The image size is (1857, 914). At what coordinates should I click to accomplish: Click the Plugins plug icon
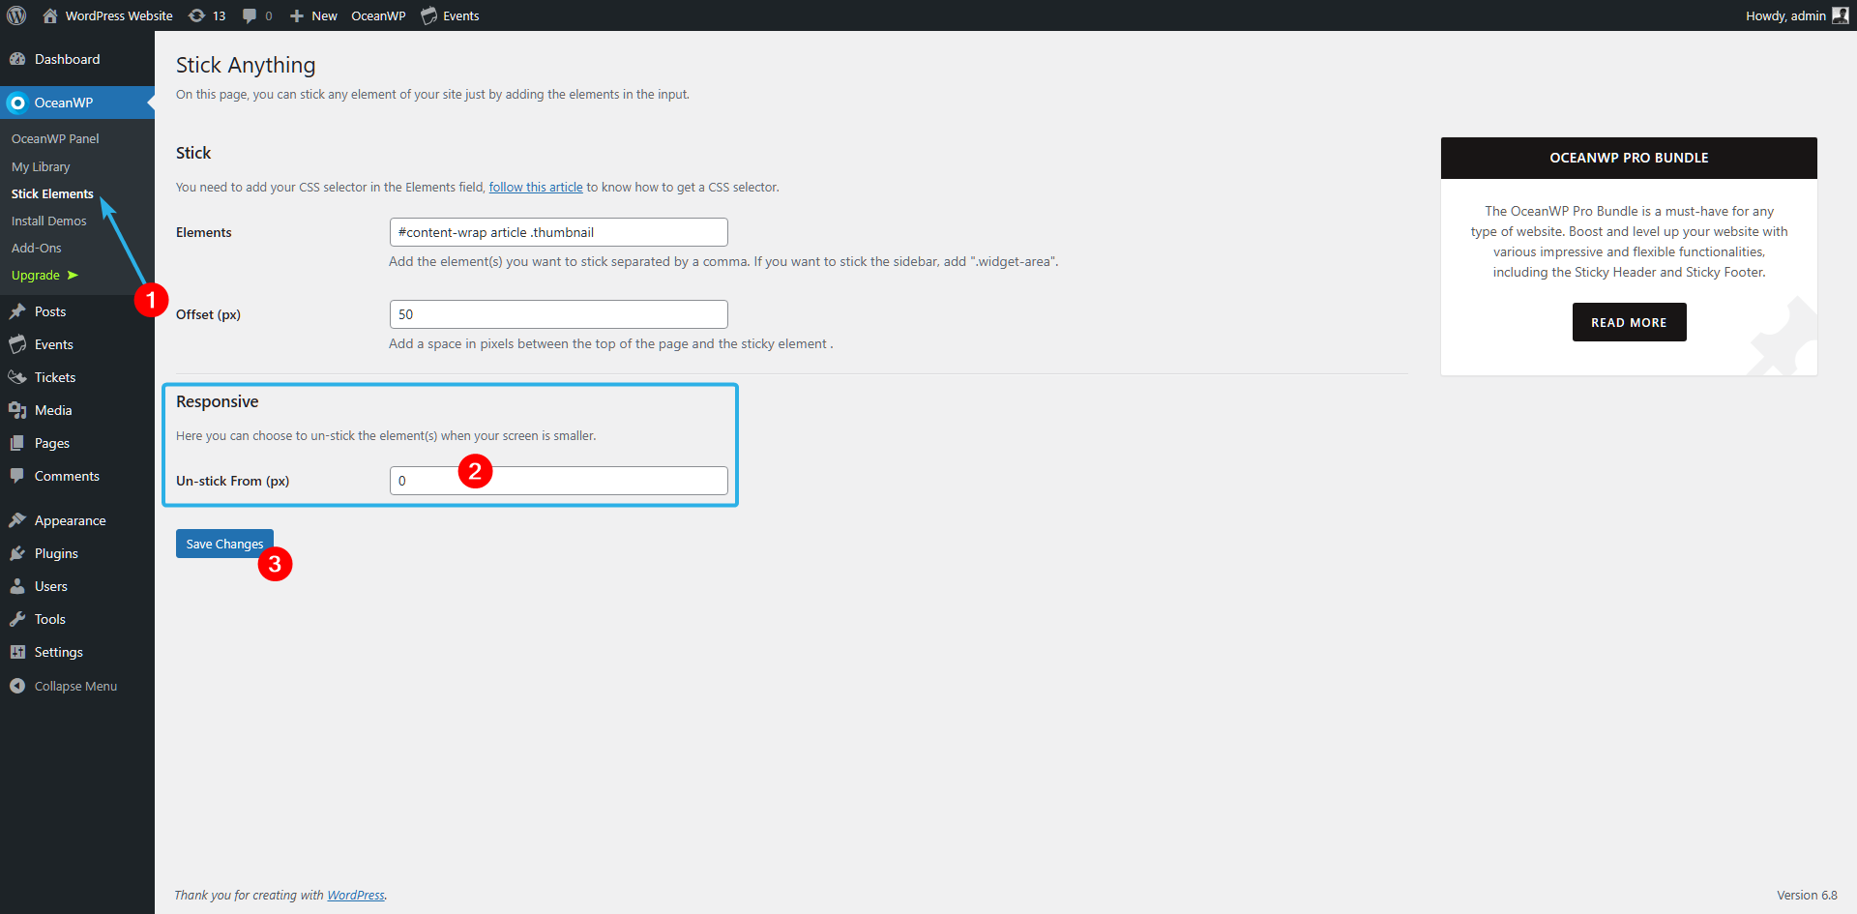pos(17,553)
